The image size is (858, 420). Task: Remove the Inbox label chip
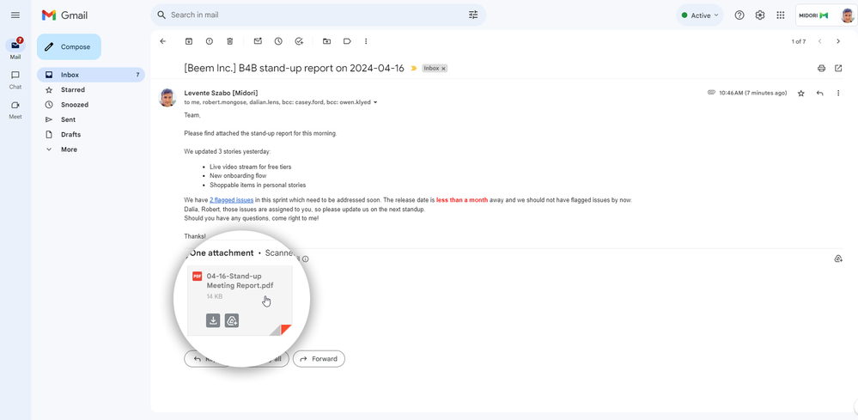(443, 69)
